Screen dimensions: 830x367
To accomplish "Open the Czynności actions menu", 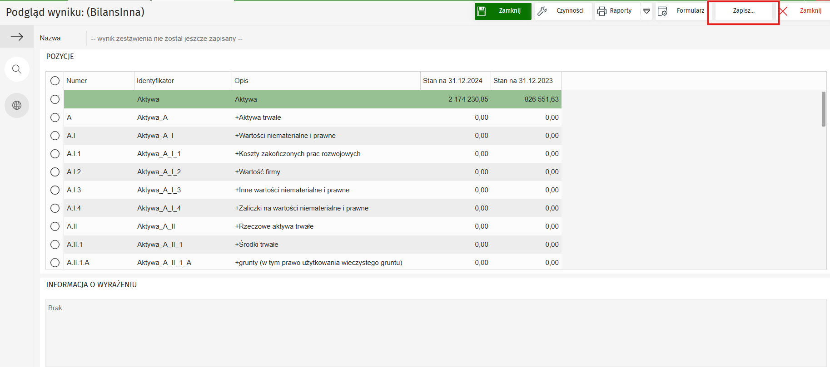I will tap(570, 11).
